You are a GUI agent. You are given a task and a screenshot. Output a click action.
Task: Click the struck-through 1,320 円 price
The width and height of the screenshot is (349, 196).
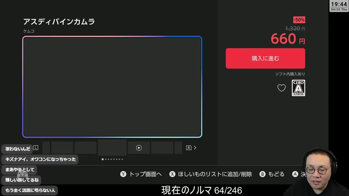[x=295, y=29]
